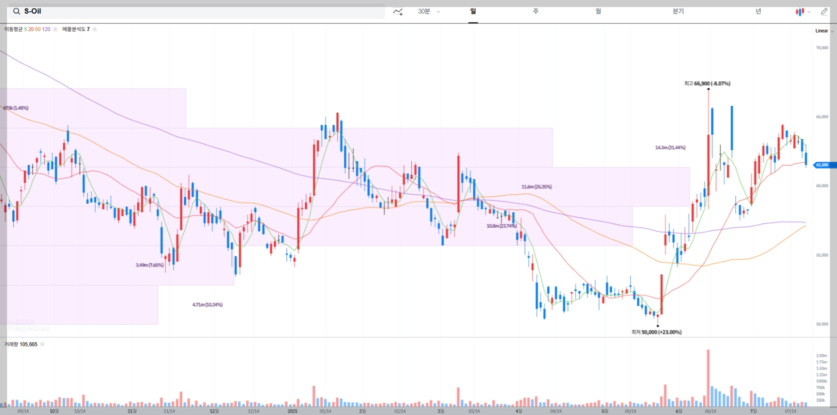This screenshot has height=415, width=837.
Task: Switch to the 분기 quarterly tab
Action: [678, 11]
